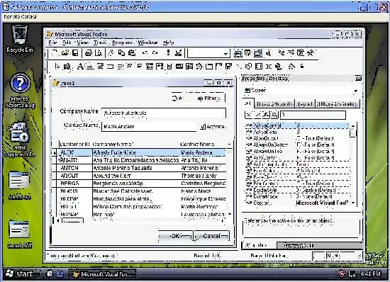Viewport: 390px width, 282px height.
Task: Click the Modify Form icon beside Run
Action: click(178, 53)
